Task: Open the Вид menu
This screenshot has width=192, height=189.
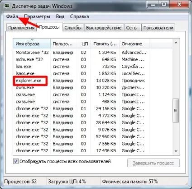Action: coord(60,16)
